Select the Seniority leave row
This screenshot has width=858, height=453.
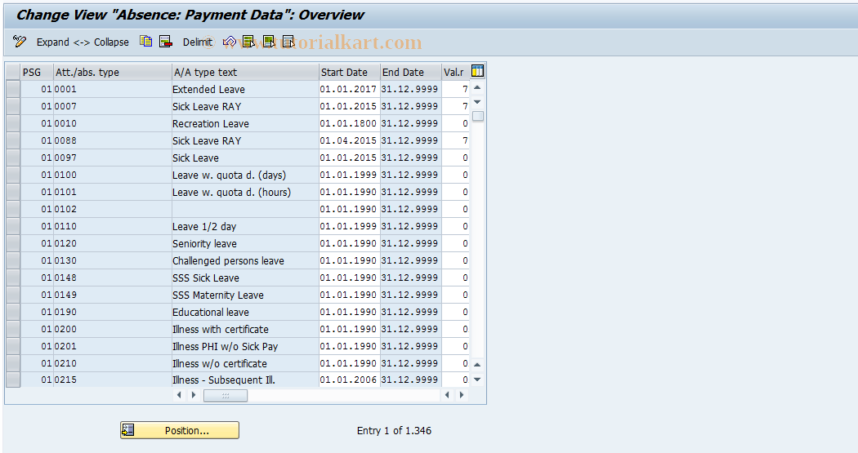click(13, 243)
